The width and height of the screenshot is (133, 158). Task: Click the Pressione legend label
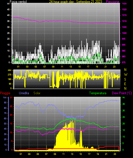click(112, 2)
